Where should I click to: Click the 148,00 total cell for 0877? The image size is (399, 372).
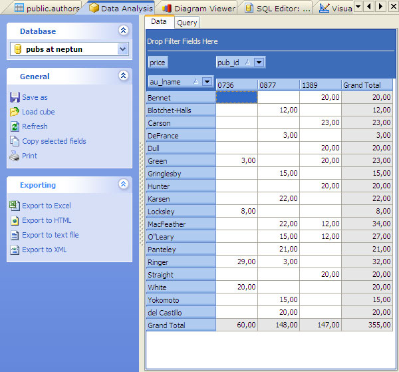[279, 325]
